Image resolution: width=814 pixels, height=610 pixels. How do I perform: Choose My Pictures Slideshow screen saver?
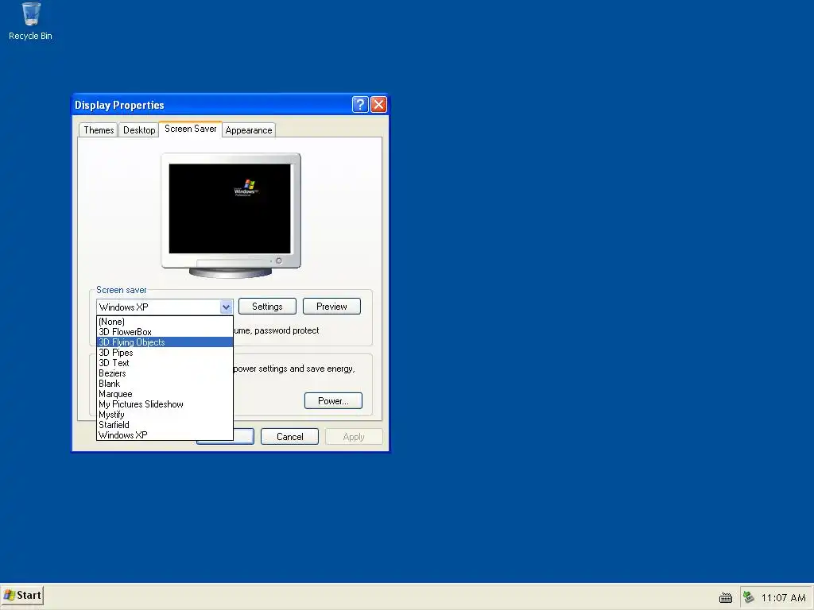pyautogui.click(x=165, y=404)
